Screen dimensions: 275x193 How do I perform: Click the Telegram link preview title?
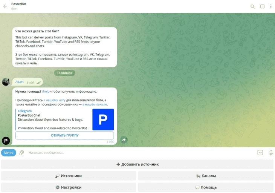[25, 111]
